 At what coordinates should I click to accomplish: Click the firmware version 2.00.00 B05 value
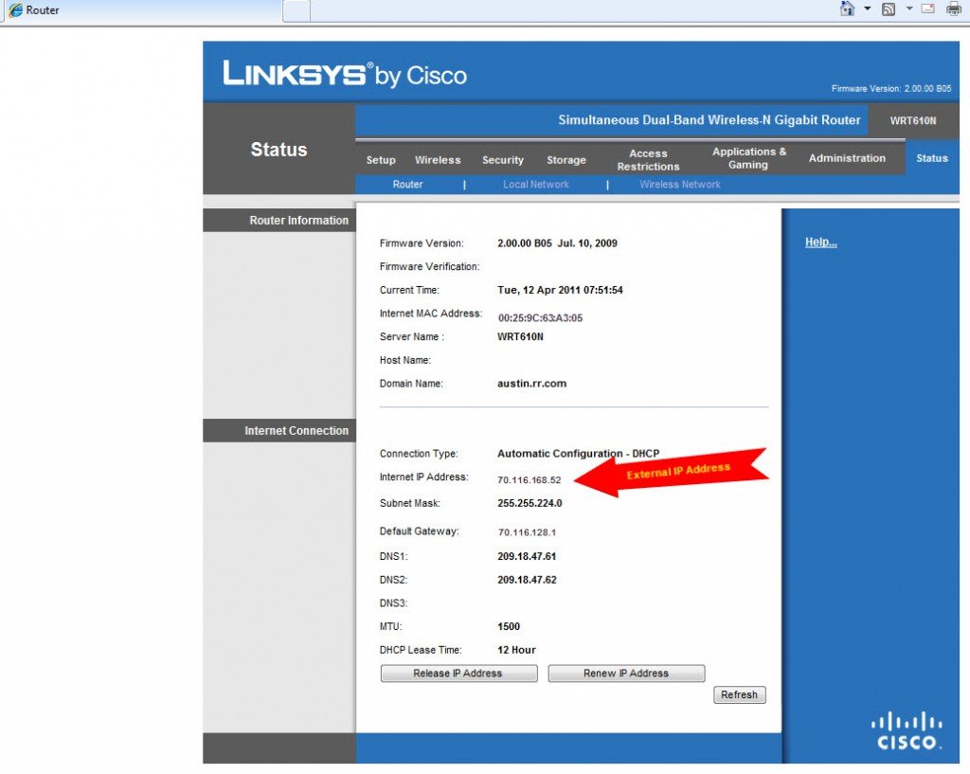(557, 243)
